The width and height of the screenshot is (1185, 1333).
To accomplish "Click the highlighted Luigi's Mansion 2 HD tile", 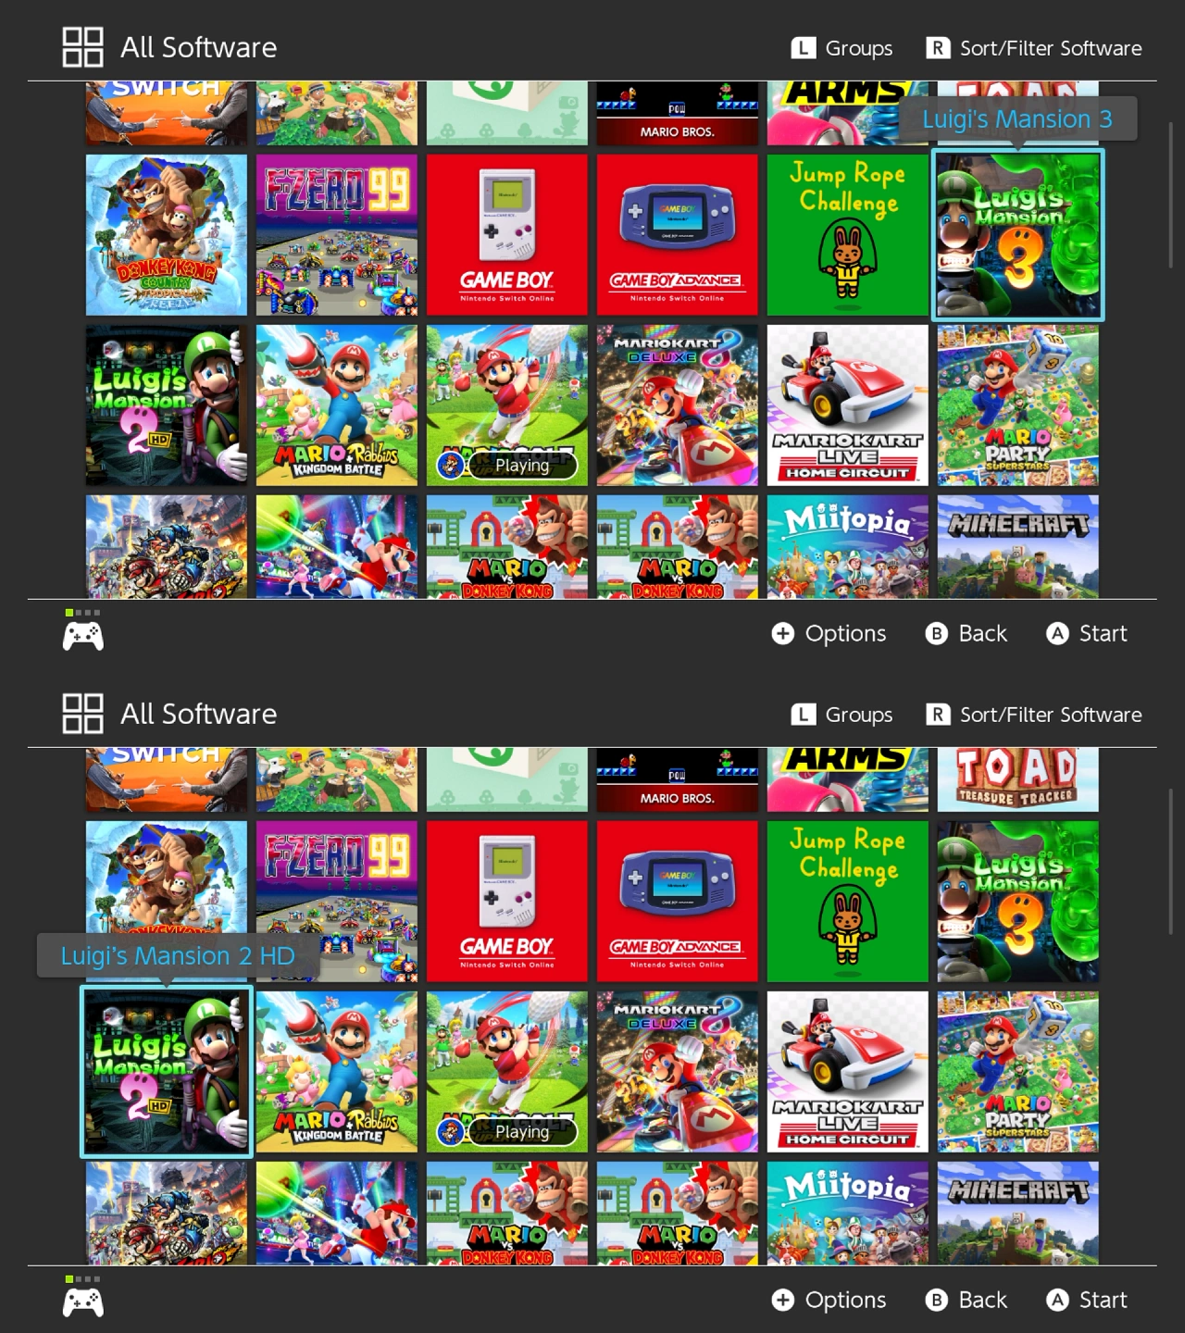I will tap(167, 1072).
